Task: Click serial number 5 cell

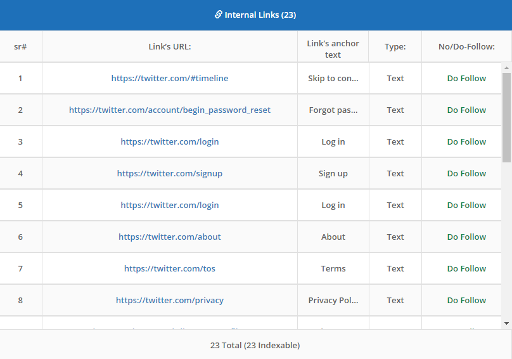Action: [x=20, y=205]
